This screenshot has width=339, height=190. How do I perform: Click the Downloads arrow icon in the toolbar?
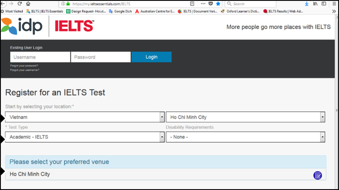307,4
